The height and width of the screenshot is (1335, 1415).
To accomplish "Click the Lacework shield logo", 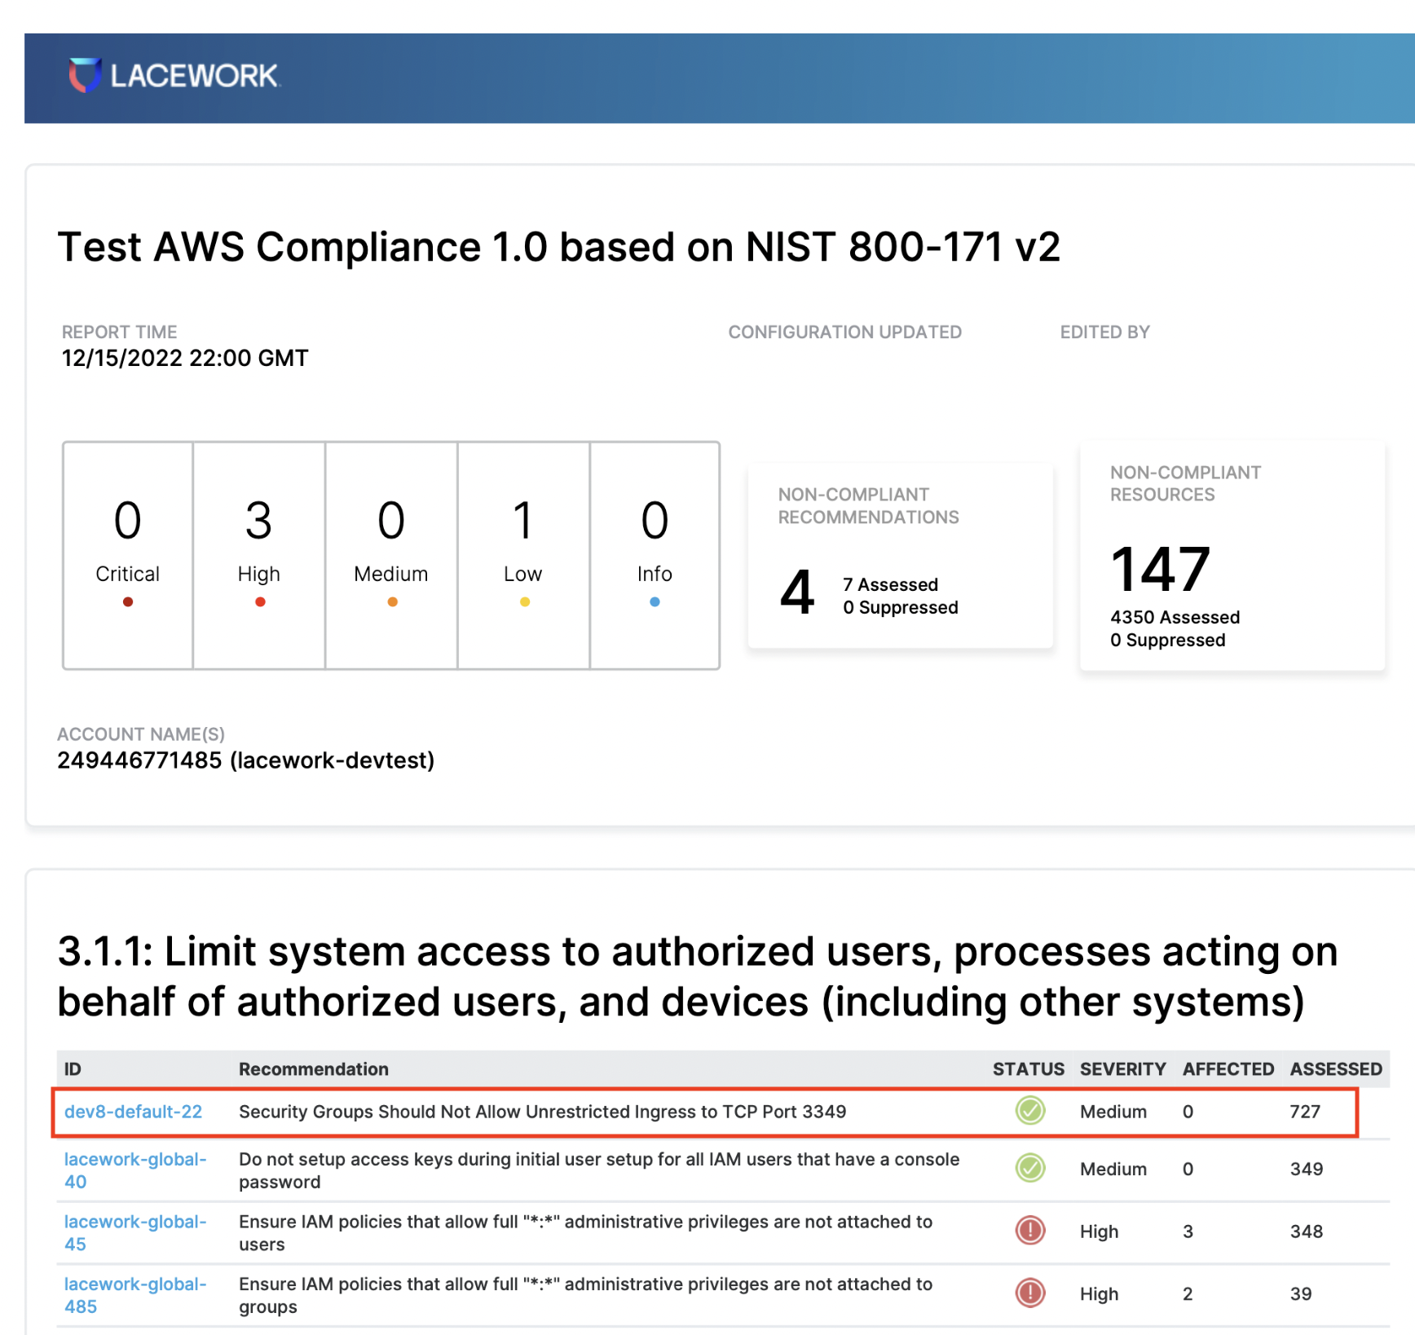I will pos(86,74).
